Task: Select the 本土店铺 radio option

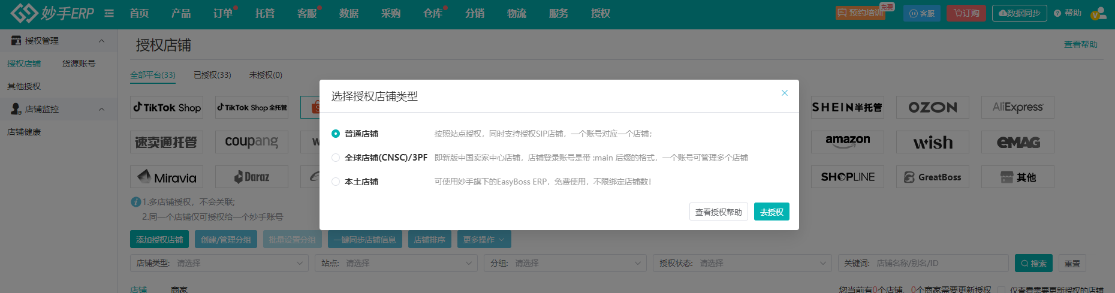Action: coord(336,182)
